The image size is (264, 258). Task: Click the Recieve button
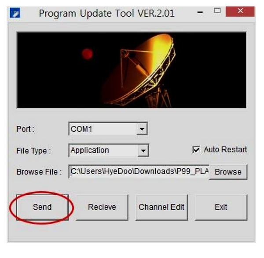point(102,207)
